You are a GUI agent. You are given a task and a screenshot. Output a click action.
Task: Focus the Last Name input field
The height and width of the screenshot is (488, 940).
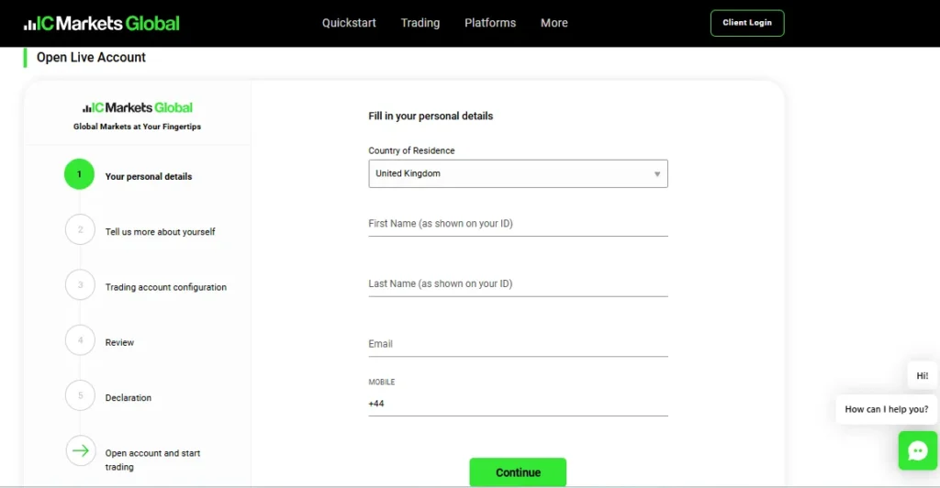click(x=518, y=283)
